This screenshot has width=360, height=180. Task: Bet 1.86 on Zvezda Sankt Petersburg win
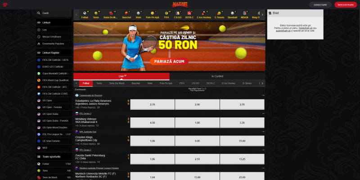[153, 159]
